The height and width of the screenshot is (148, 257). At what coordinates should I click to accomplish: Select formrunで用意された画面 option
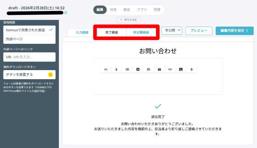29,30
